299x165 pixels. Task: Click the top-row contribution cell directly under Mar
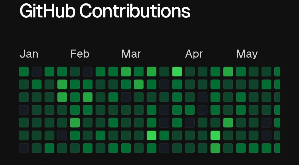tap(126, 71)
